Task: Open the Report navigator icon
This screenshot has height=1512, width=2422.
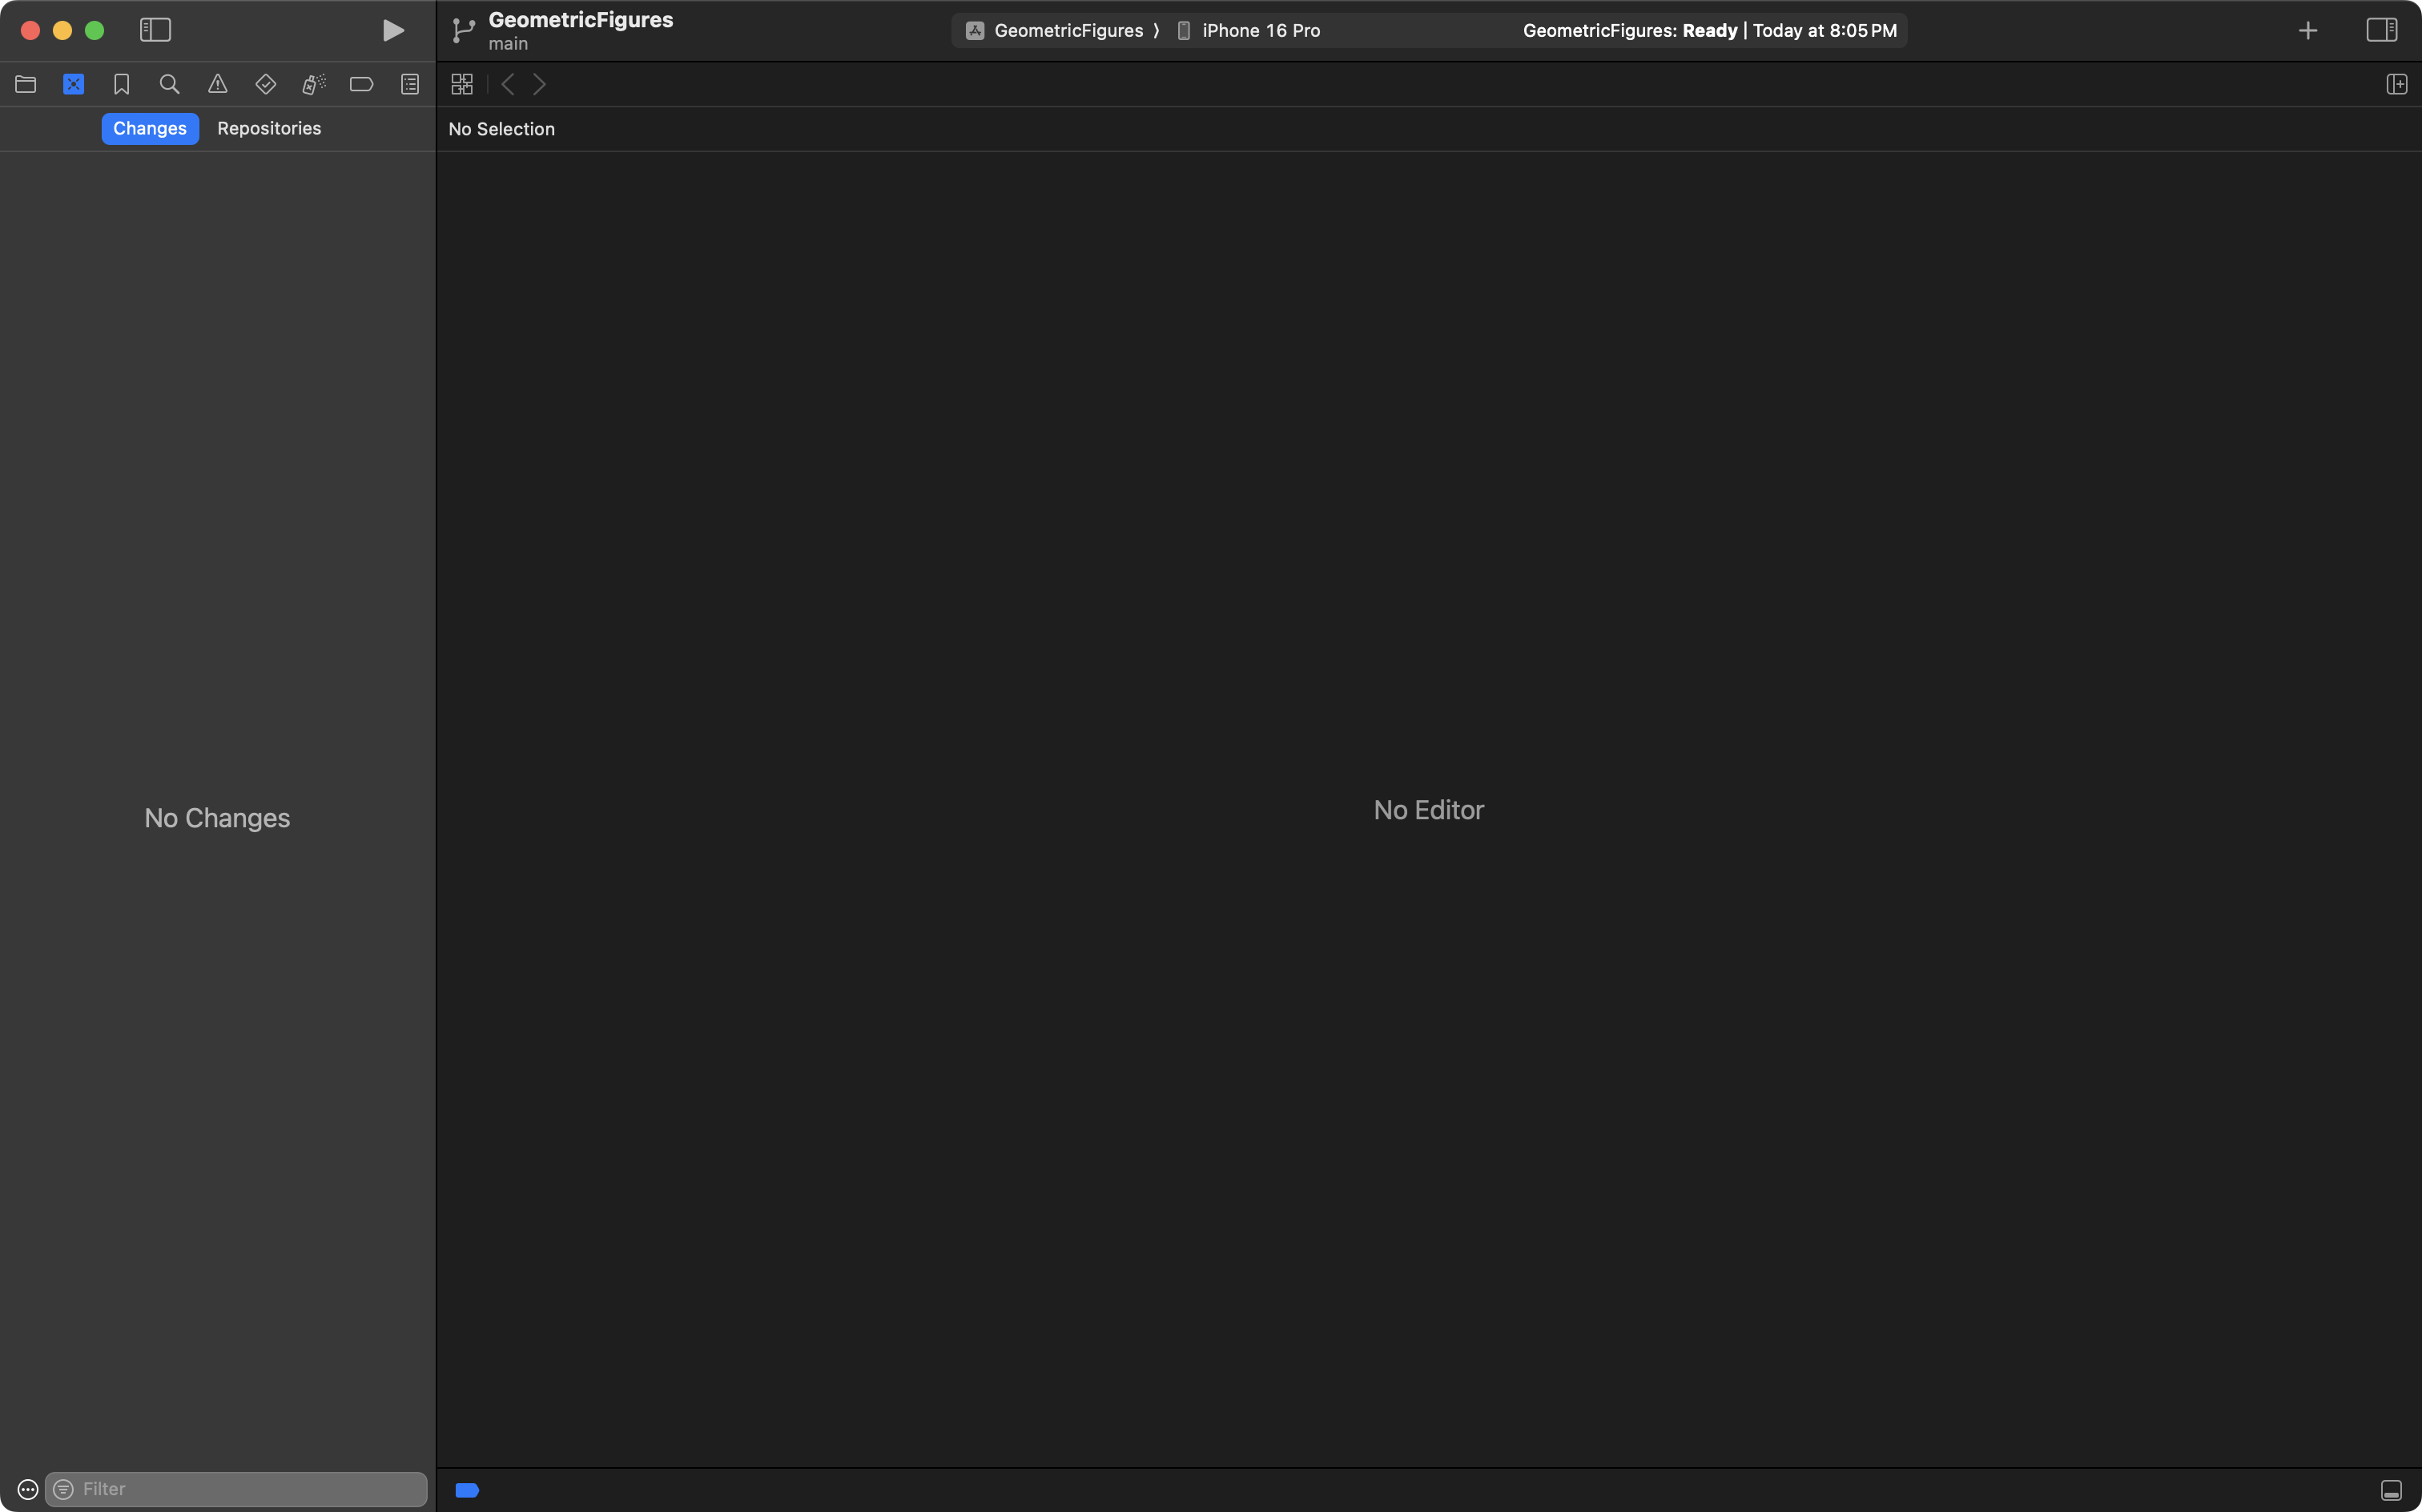Action: click(410, 85)
